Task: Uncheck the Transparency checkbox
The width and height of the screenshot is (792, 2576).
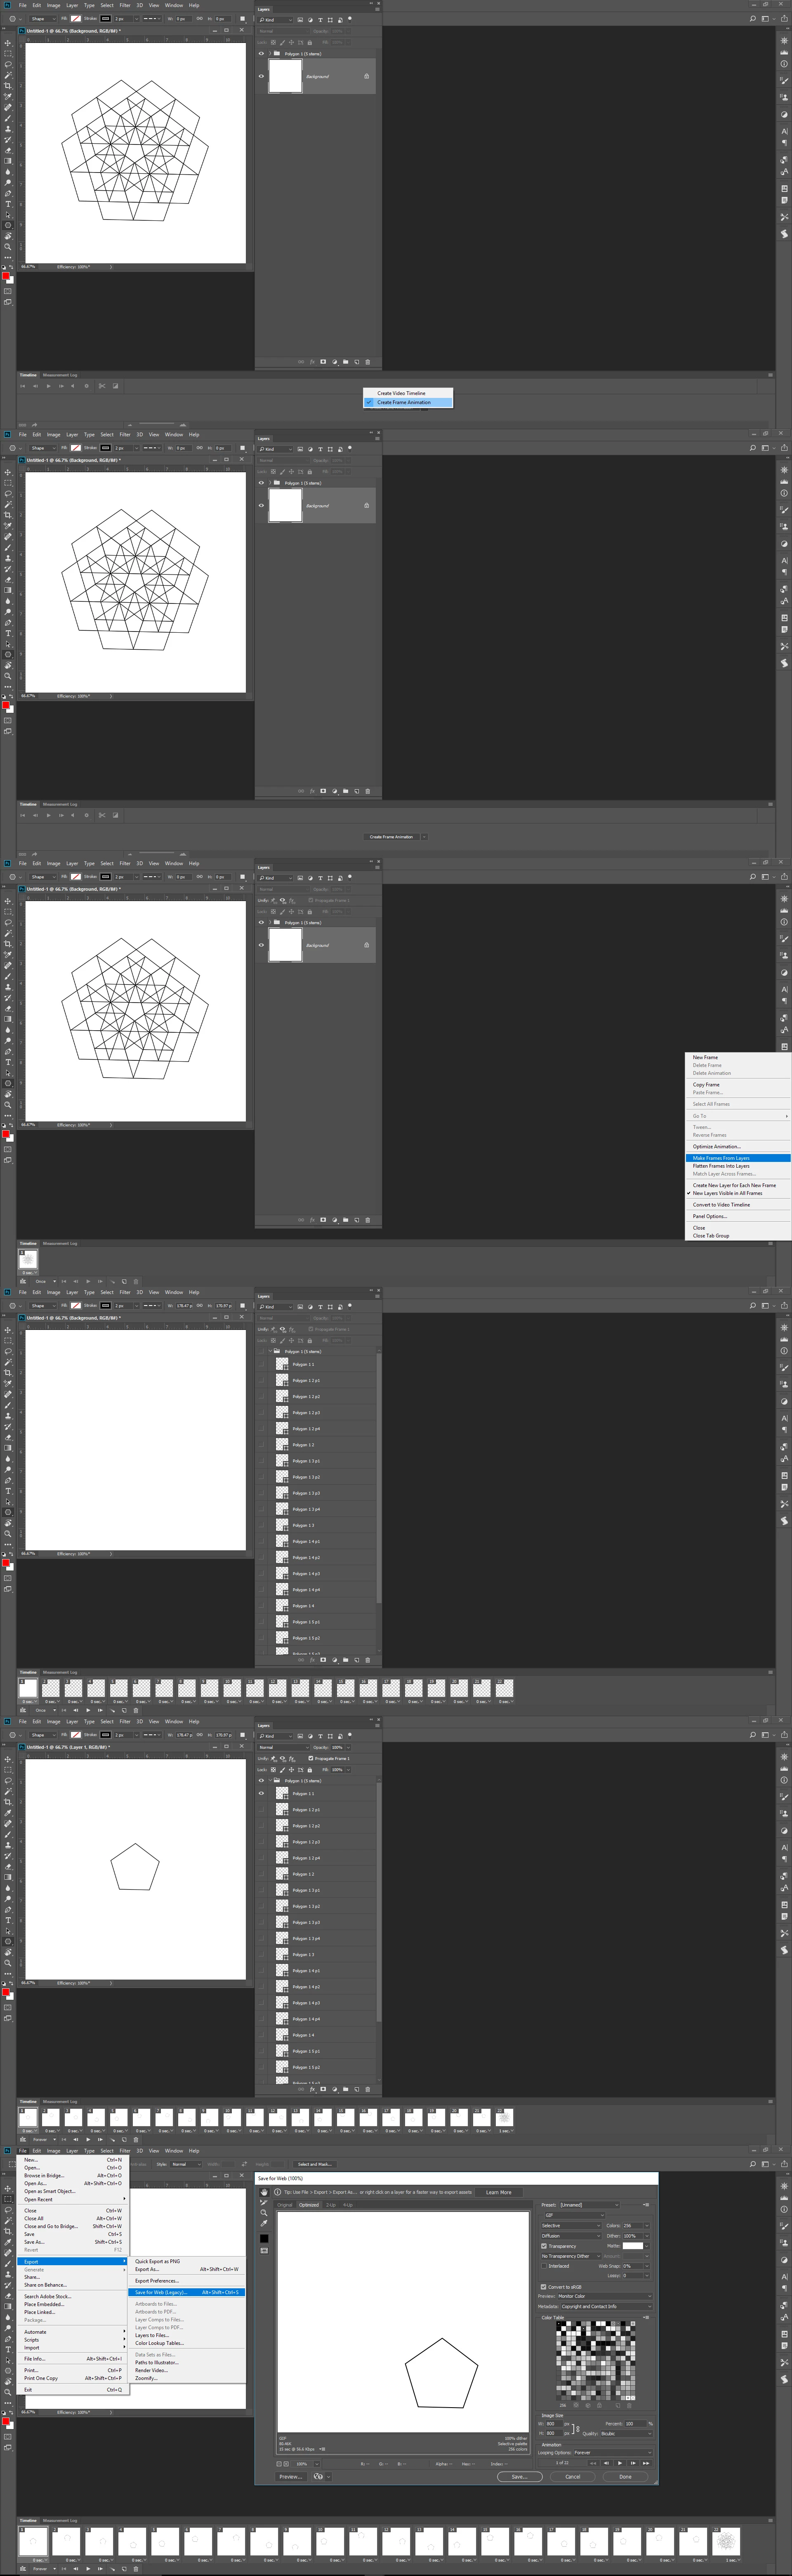Action: coord(544,2246)
